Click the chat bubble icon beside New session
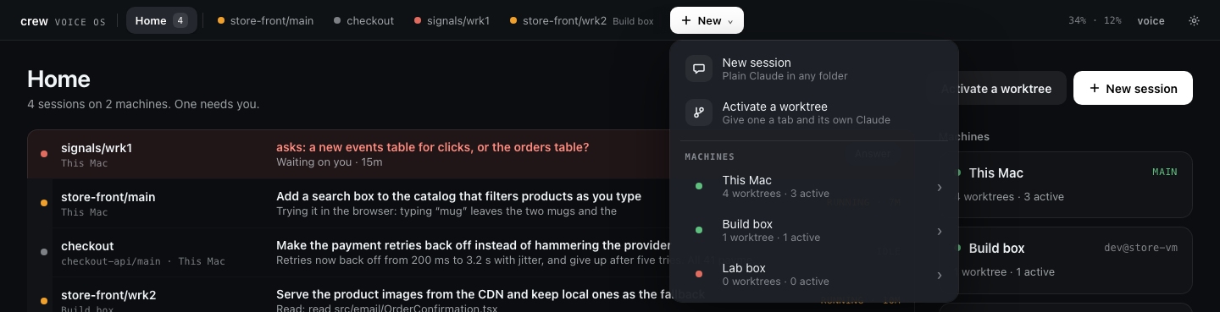The height and width of the screenshot is (312, 1220). click(x=699, y=69)
